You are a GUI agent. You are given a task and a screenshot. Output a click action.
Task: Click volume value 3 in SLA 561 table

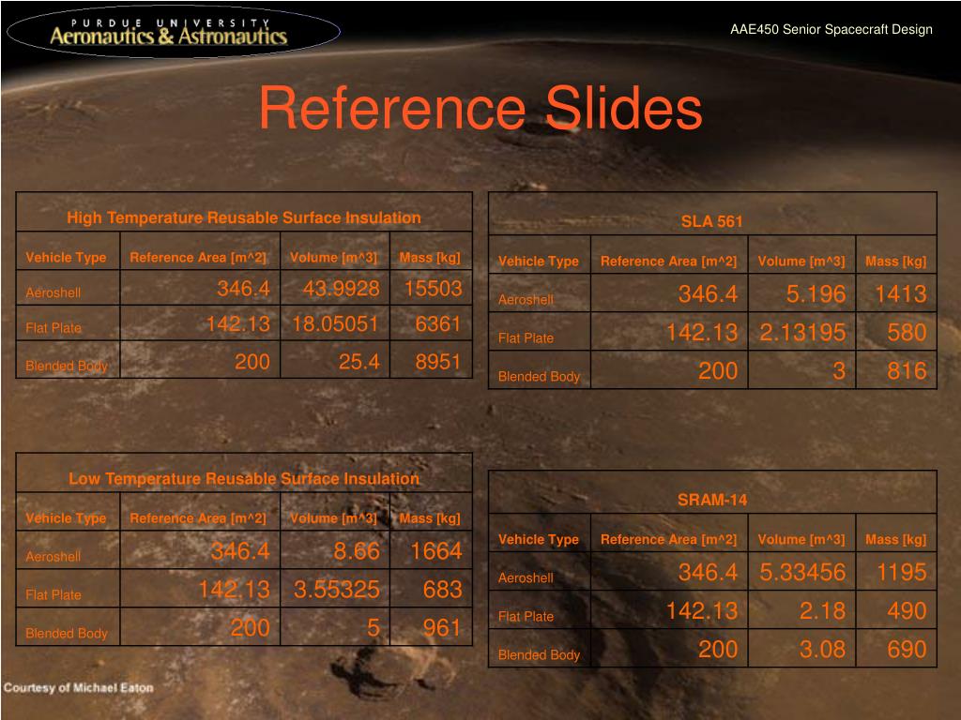pos(839,371)
